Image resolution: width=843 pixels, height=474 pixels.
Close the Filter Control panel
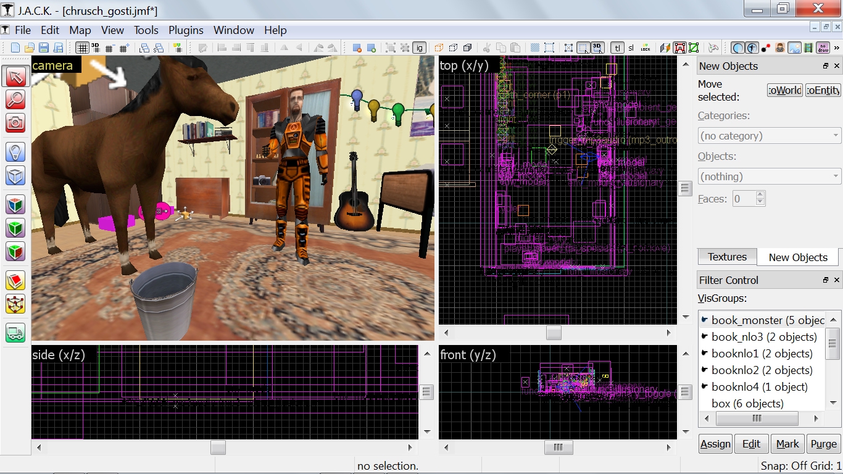pyautogui.click(x=837, y=280)
